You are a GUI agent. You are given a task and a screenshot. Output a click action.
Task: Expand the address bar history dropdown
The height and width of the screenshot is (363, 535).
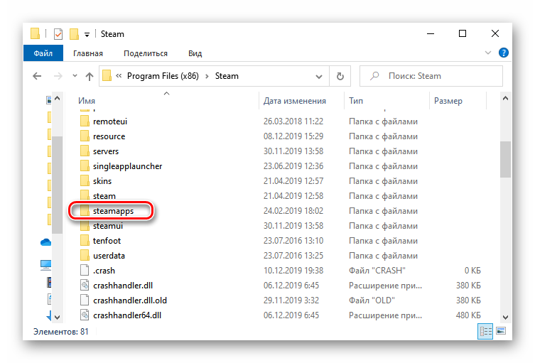coord(319,77)
